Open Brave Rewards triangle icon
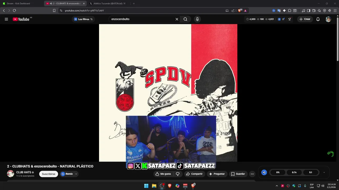This screenshot has height=190, width=339. point(246,11)
